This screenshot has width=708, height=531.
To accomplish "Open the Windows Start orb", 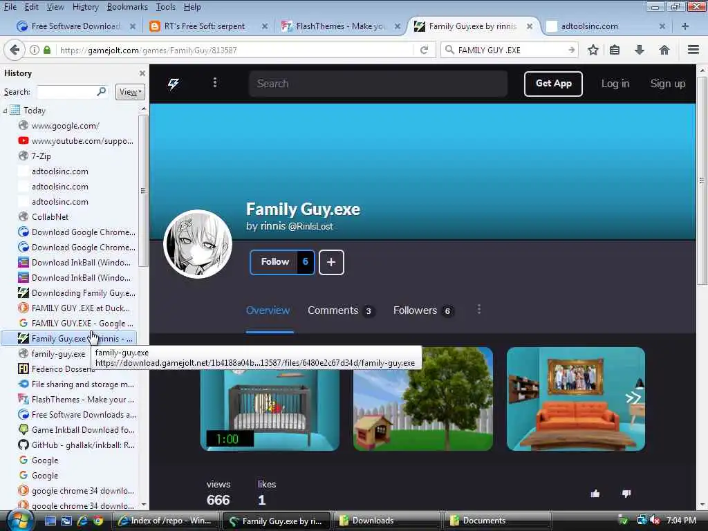I will (x=20, y=521).
